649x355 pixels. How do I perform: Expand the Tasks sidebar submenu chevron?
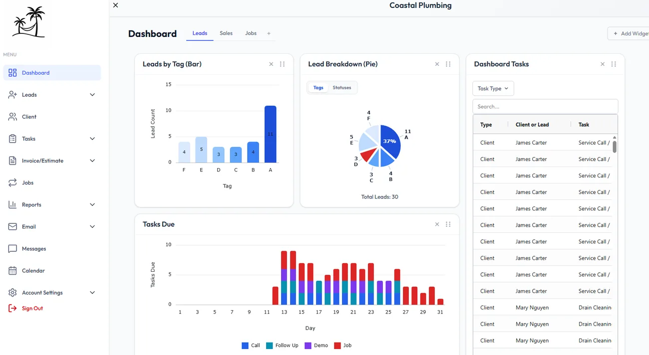pyautogui.click(x=92, y=139)
